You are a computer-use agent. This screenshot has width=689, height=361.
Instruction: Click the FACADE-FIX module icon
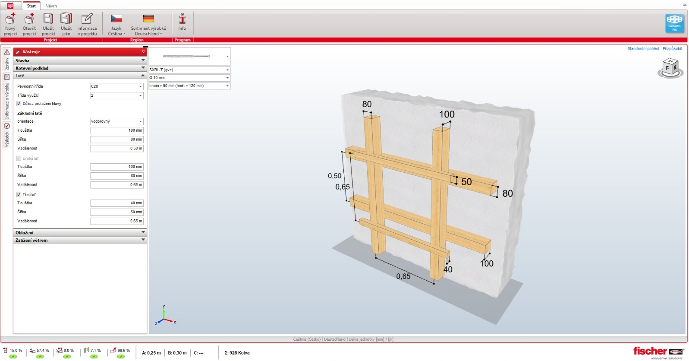pyautogui.click(x=674, y=24)
